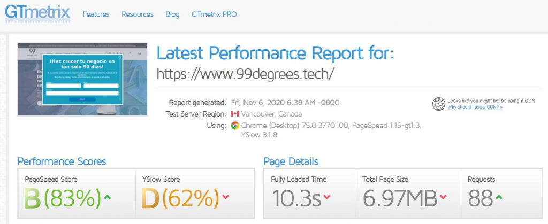
Task: Click the green arrow beside PageSpeed score
Action: (x=108, y=198)
